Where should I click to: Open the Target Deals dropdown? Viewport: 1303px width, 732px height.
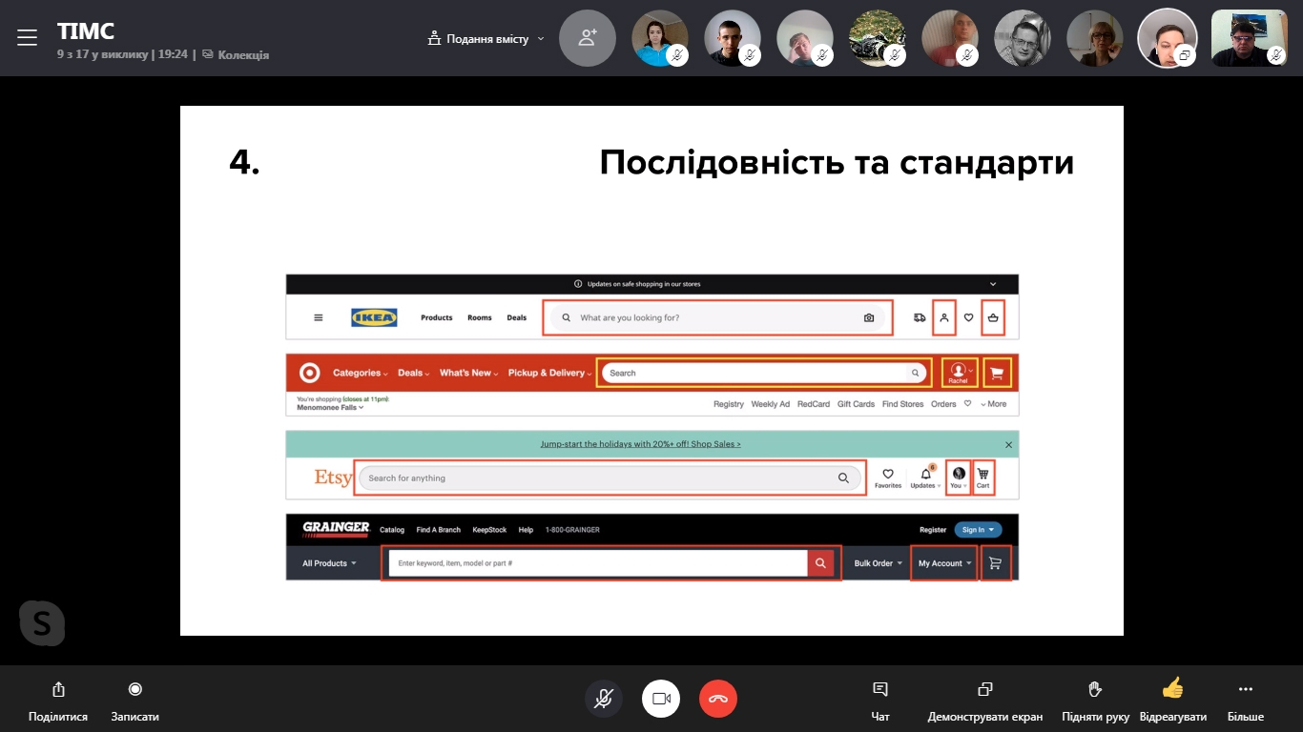pos(414,373)
